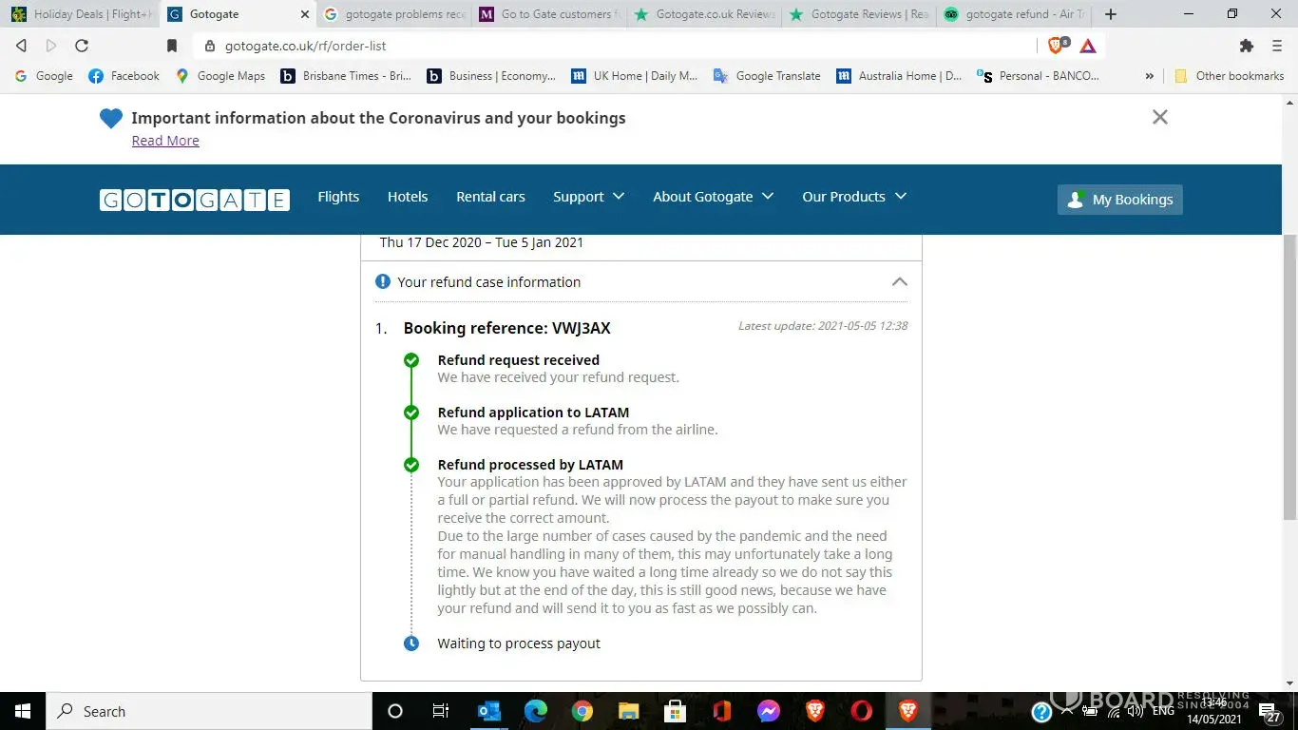This screenshot has width=1298, height=730.
Task: Bookmark this page with the bookmark icon
Action: tap(172, 46)
